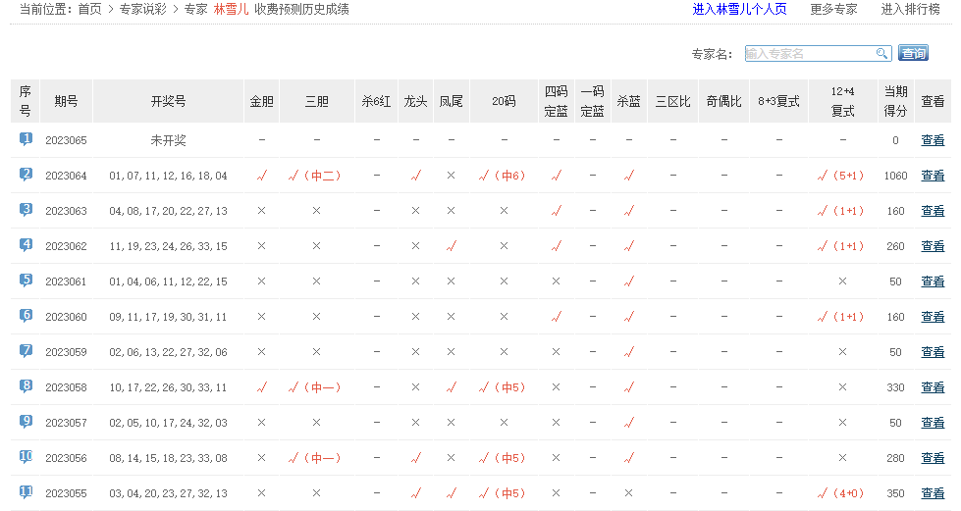Click the number 8 row badge icon

point(26,386)
